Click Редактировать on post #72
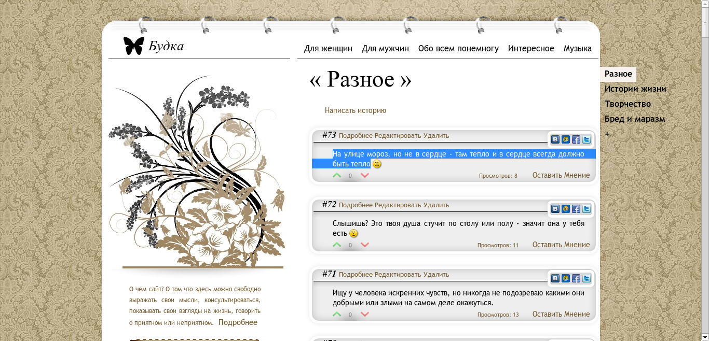The height and width of the screenshot is (341, 709). 398,205
